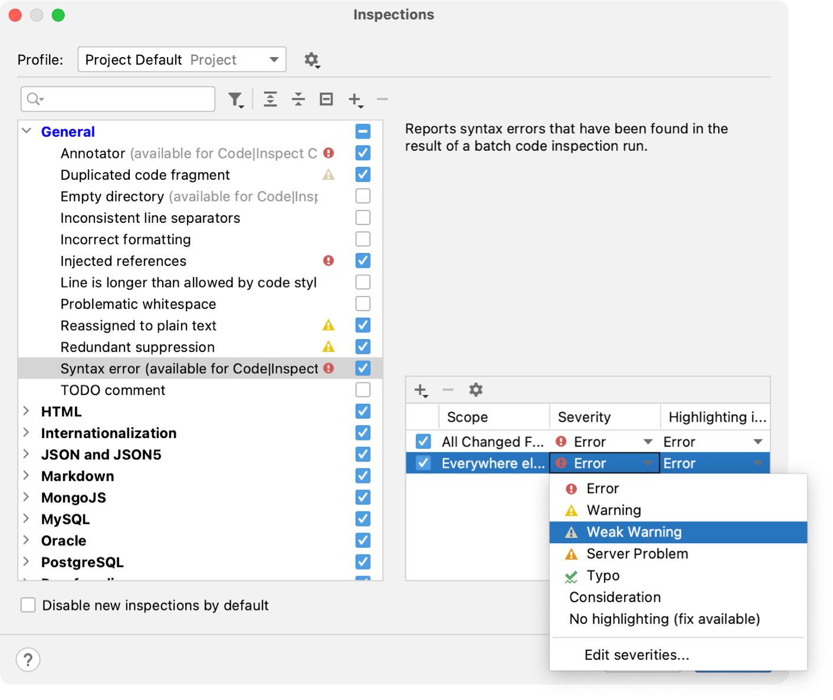833x700 pixels.
Task: Expand the Internationalization group
Action: [27, 433]
